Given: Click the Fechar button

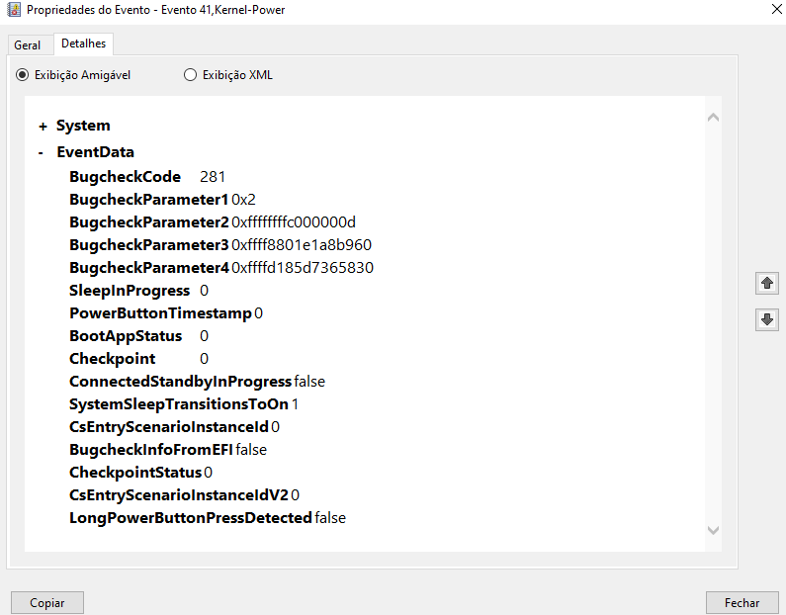Looking at the screenshot, I should click(x=742, y=602).
